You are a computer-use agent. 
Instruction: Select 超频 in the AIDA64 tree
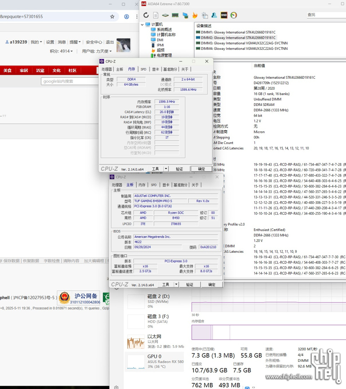160,50
